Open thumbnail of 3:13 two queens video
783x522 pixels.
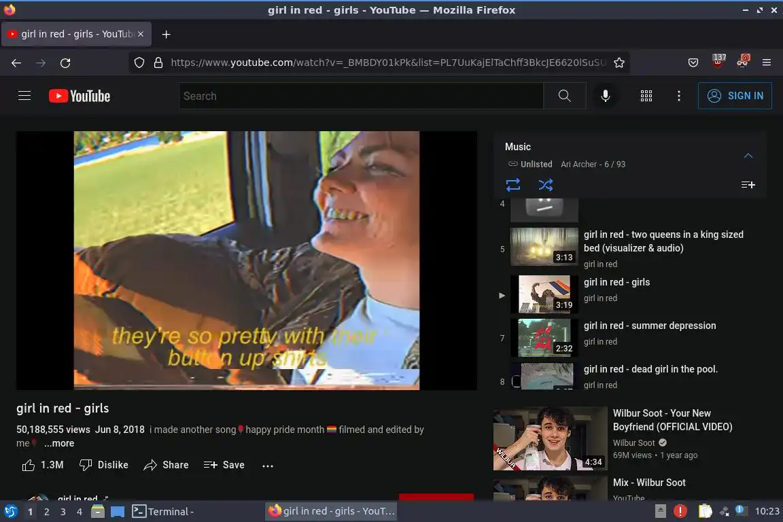(544, 247)
